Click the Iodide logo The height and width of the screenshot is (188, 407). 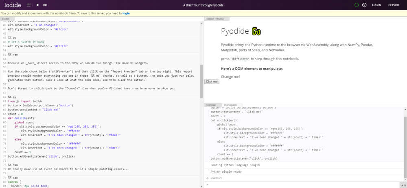click(x=13, y=5)
